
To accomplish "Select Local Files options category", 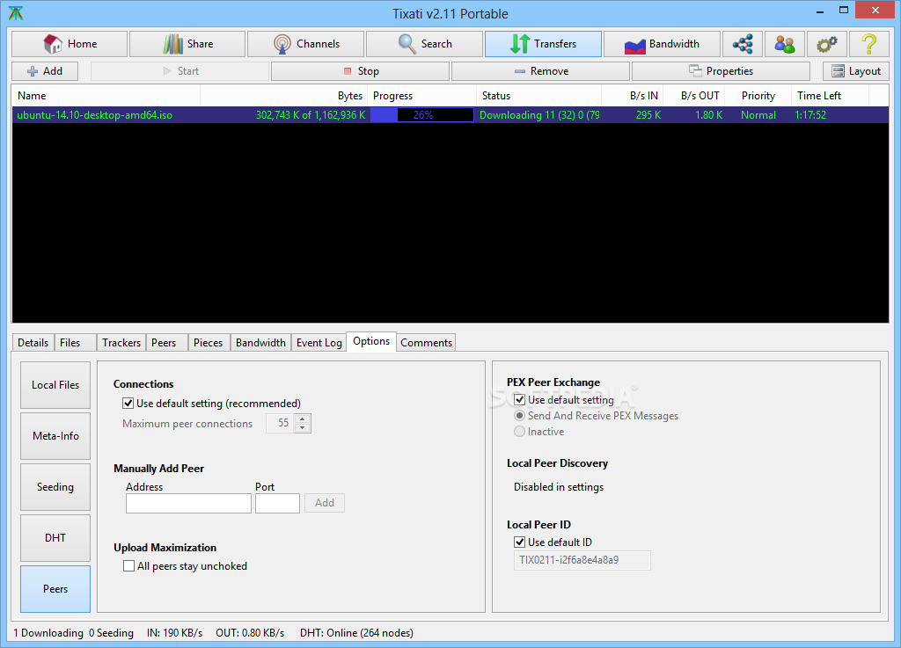I will [x=55, y=384].
